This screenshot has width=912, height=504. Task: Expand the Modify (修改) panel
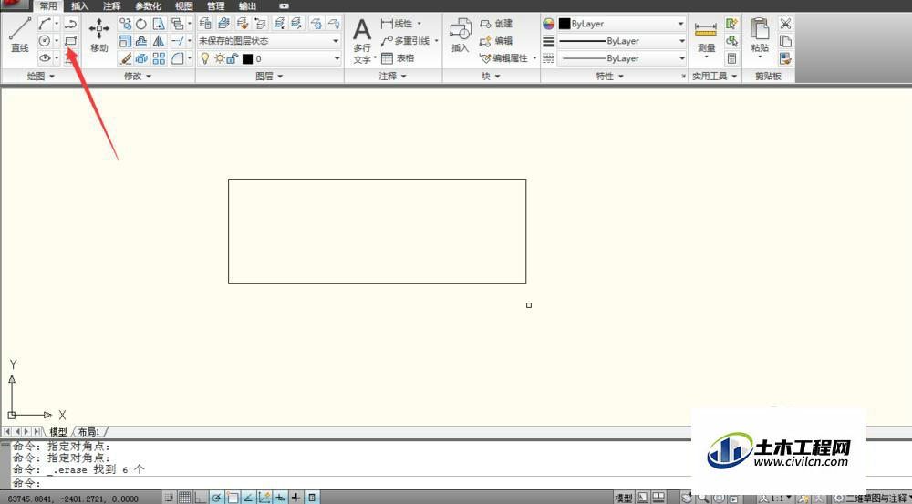[x=138, y=77]
